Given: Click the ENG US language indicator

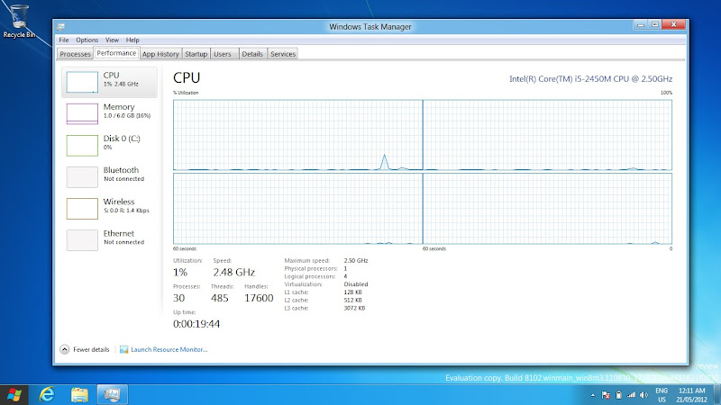Looking at the screenshot, I should click(662, 395).
